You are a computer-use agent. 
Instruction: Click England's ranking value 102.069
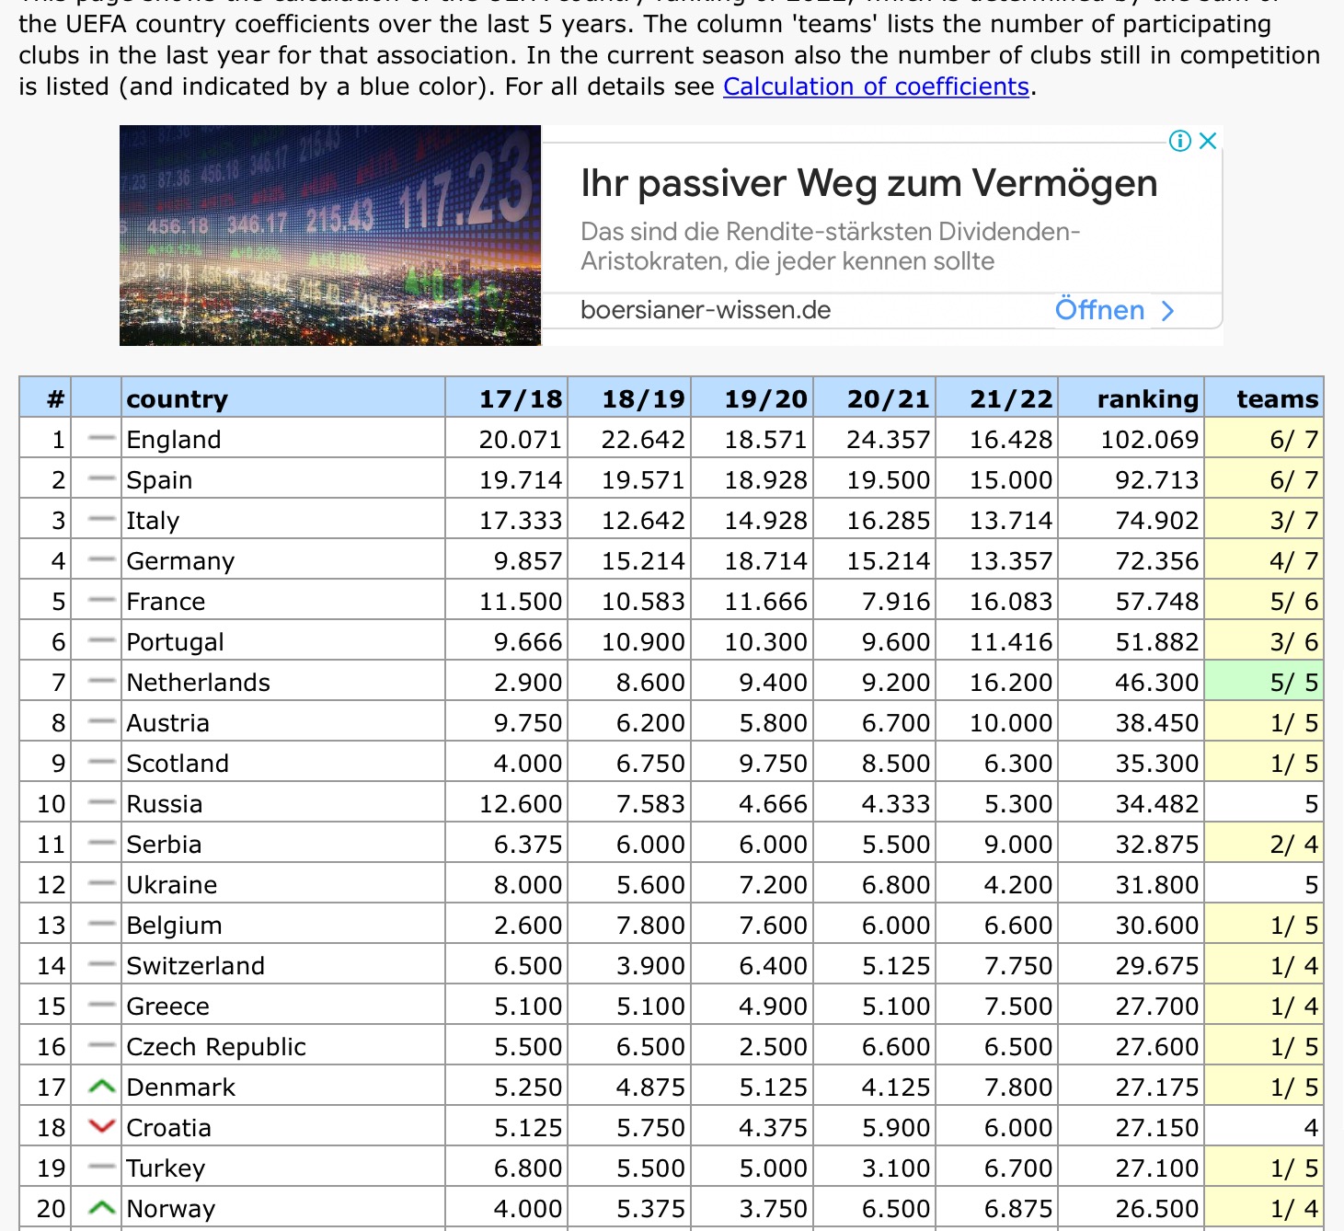[x=1149, y=440]
